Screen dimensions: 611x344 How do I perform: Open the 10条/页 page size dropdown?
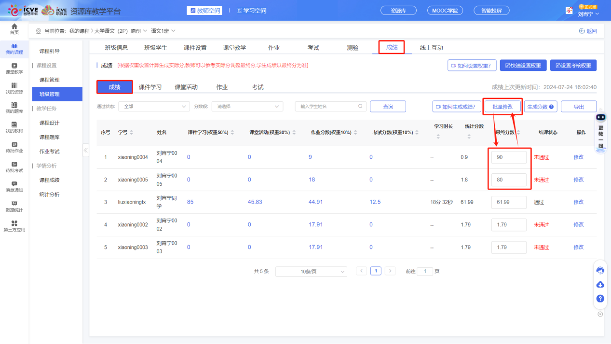(311, 272)
